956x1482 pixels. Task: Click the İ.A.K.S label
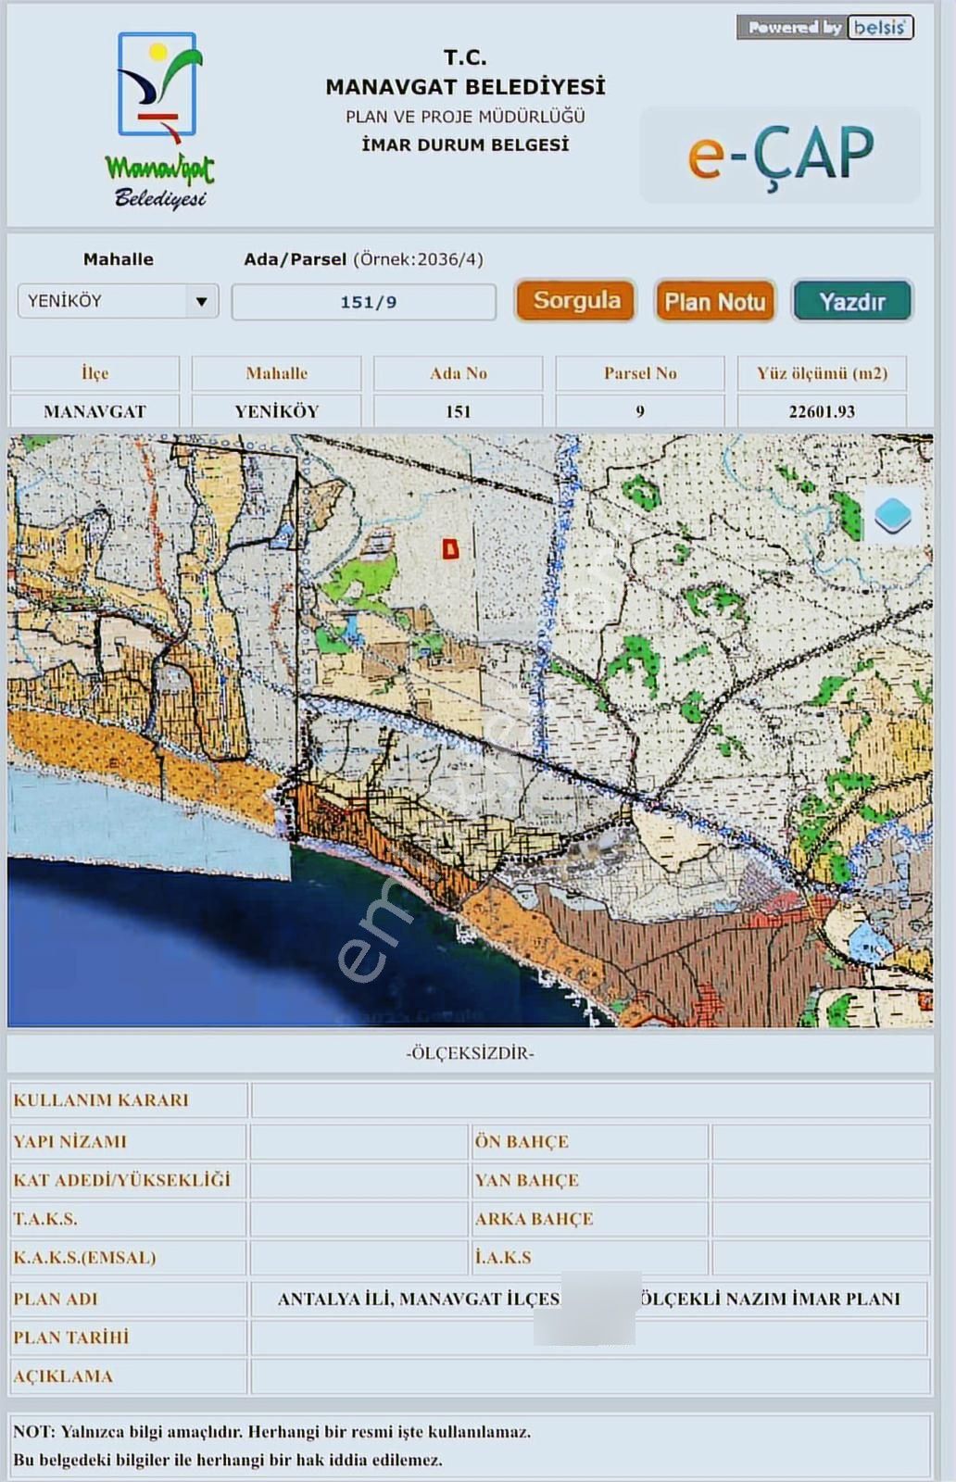503,1258
